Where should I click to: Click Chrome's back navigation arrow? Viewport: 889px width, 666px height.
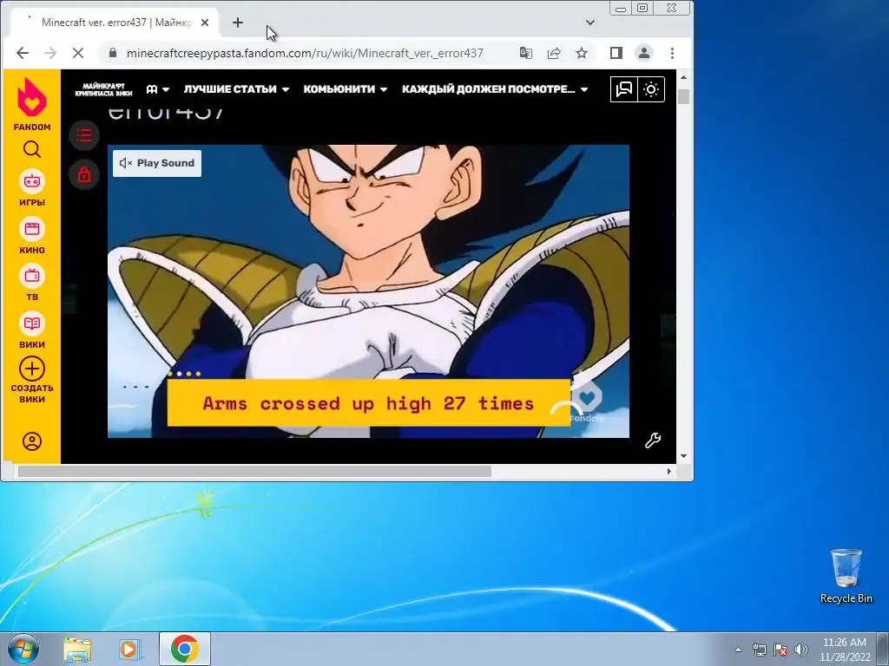(x=22, y=53)
